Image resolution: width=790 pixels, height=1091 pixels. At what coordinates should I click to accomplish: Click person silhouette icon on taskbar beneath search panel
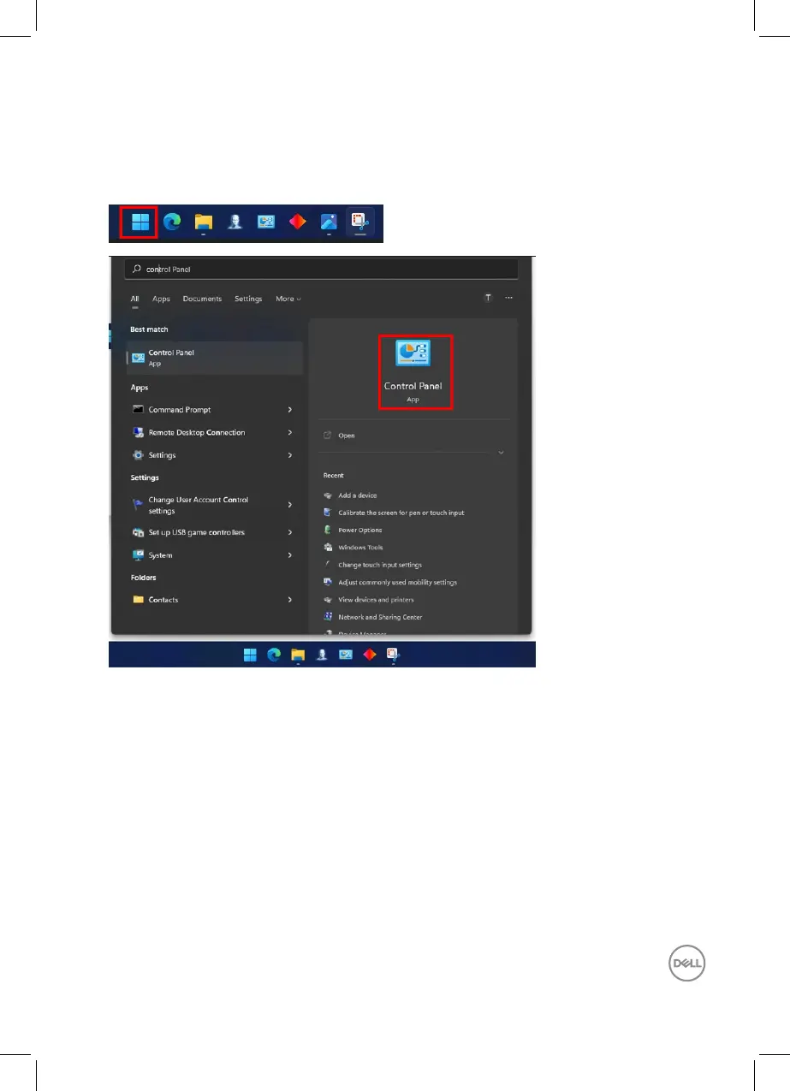[322, 655]
